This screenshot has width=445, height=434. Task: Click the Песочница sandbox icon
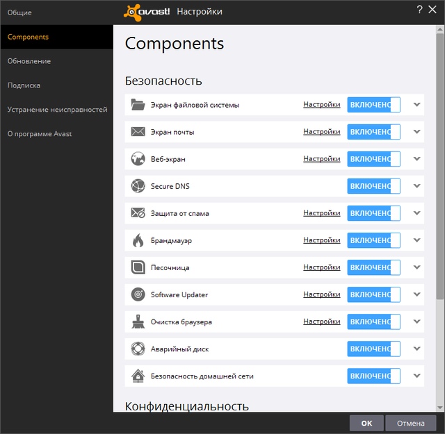(x=138, y=267)
